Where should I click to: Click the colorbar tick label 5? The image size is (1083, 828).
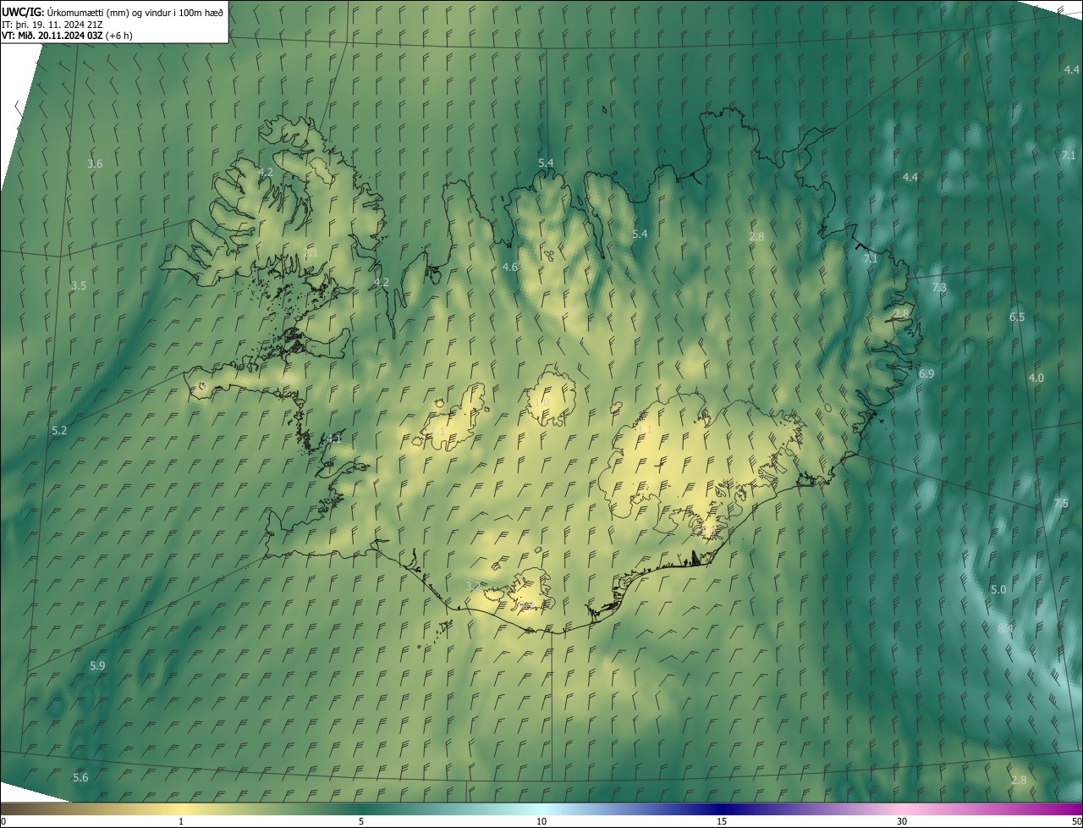[361, 822]
